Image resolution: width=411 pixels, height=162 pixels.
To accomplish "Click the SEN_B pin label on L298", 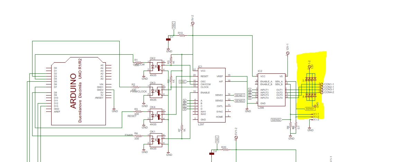I will tap(278, 84).
